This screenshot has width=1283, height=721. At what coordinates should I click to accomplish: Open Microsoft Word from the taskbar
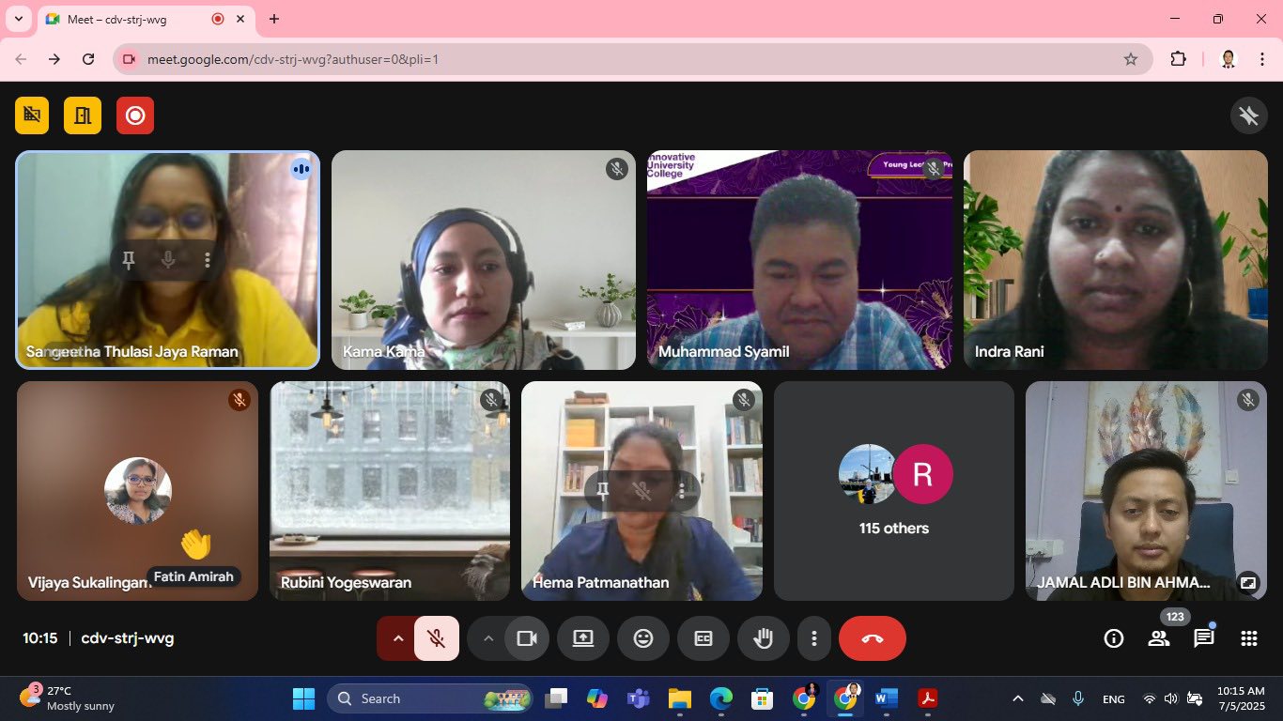tap(886, 698)
